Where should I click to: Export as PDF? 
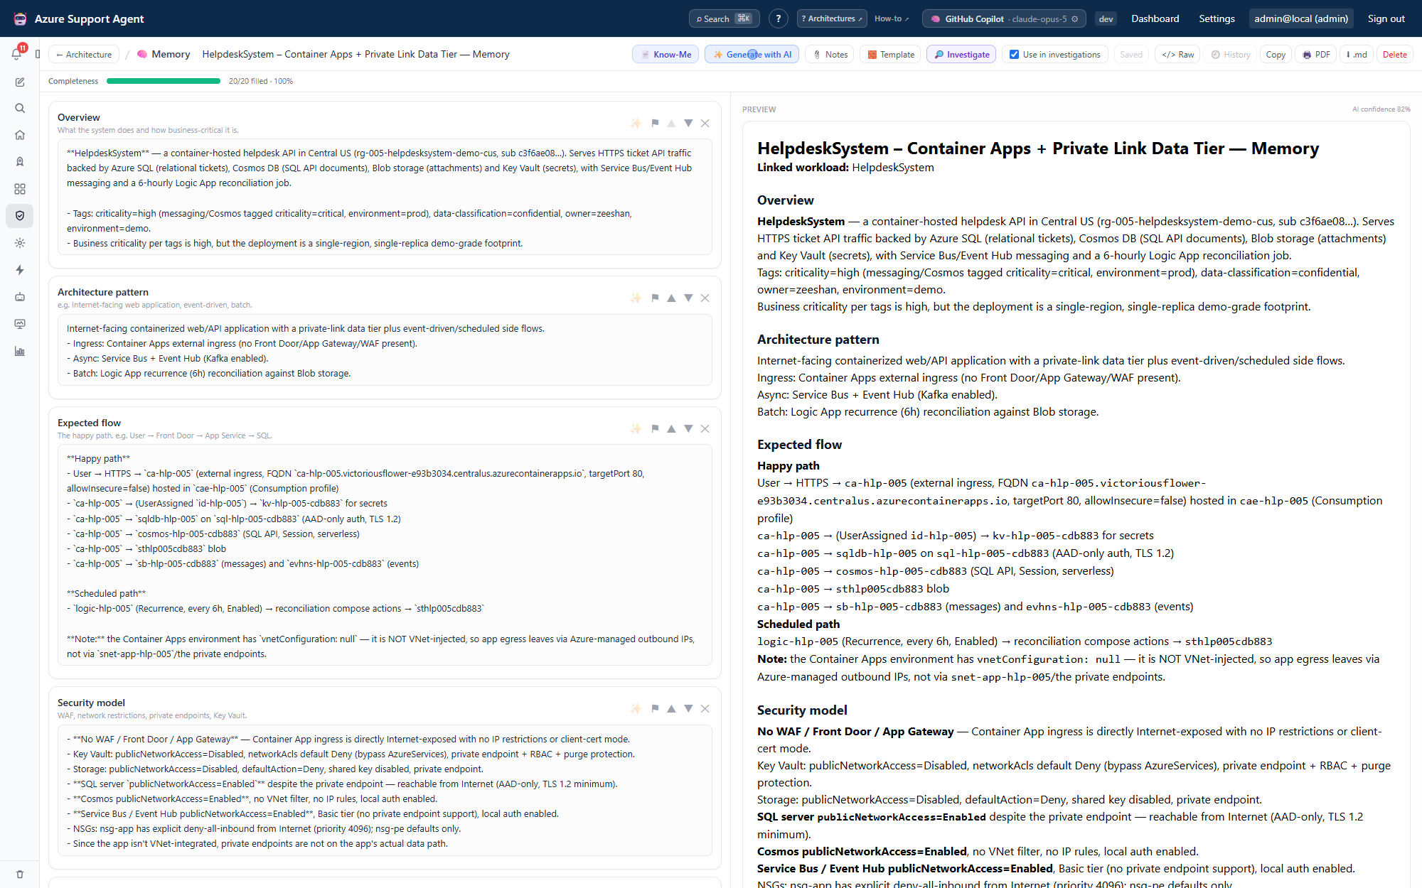coord(1315,55)
